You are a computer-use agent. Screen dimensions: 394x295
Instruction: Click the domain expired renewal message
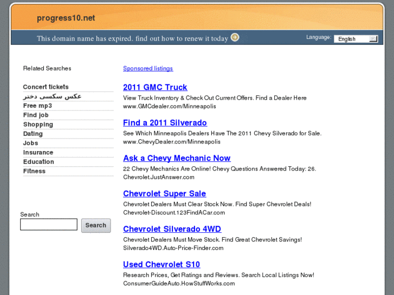click(x=132, y=38)
